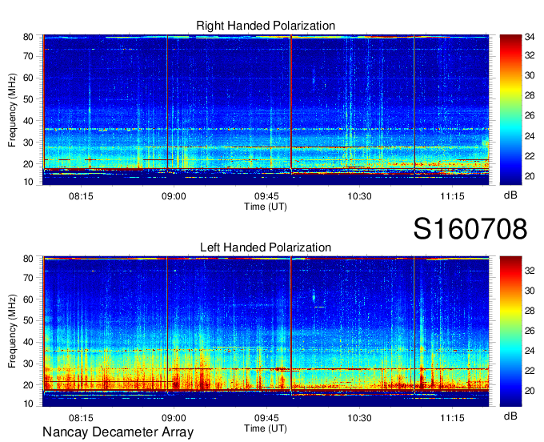Click the 'Time (UT)' label under the top plot

(266, 207)
